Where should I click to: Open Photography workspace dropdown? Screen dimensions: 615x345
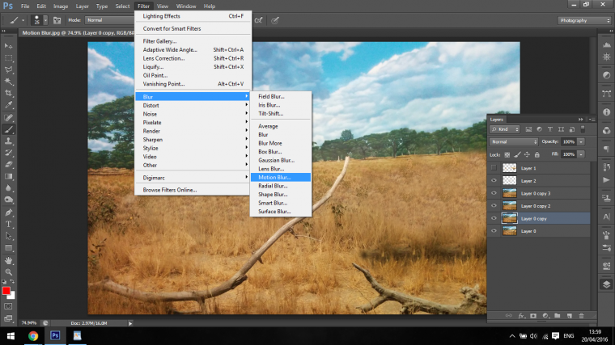[x=584, y=20]
